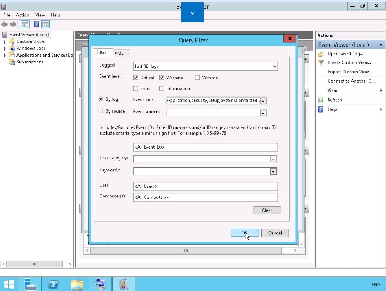Open Subscriptions in the tree
386x291 pixels.
tap(30, 62)
